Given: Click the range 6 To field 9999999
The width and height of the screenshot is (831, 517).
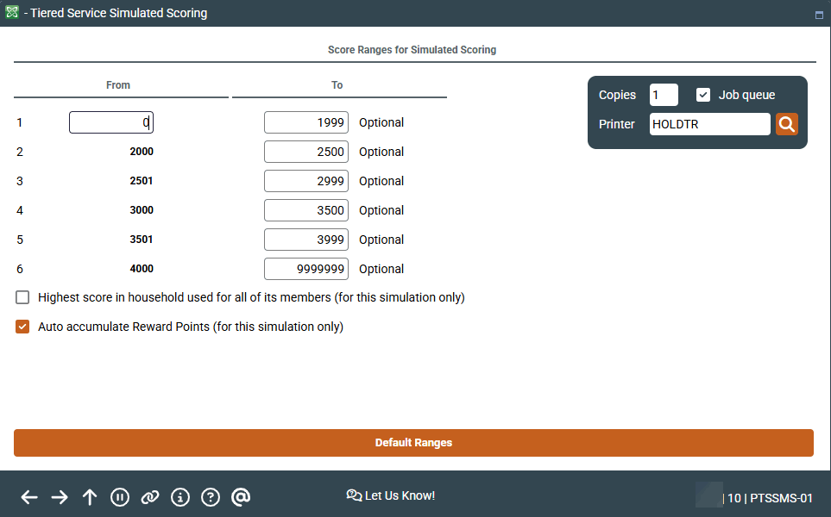Looking at the screenshot, I should point(305,269).
